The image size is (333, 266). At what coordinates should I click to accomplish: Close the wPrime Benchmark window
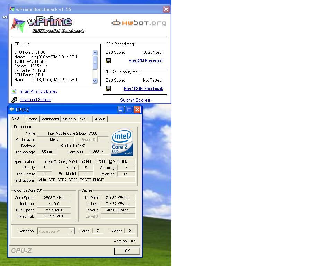(x=166, y=9)
